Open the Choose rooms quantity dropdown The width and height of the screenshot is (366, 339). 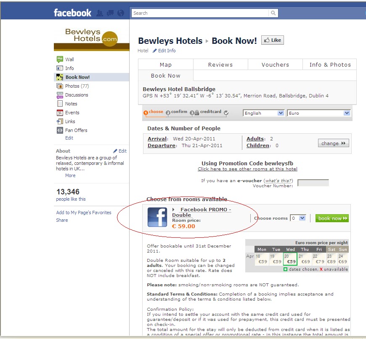(x=298, y=218)
